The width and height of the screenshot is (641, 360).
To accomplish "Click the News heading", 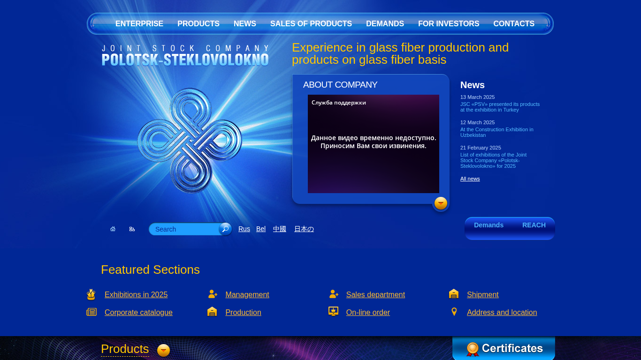I will (473, 85).
